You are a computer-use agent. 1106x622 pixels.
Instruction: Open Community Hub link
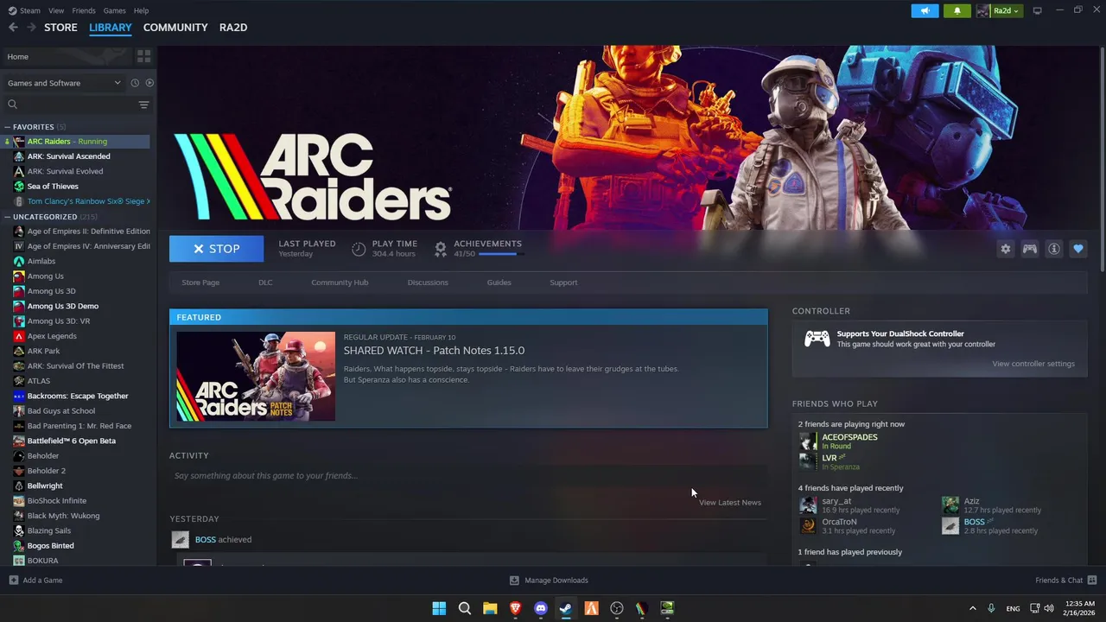tap(340, 282)
